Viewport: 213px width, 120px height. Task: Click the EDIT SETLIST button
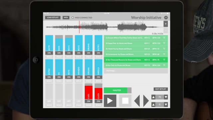coord(161,89)
